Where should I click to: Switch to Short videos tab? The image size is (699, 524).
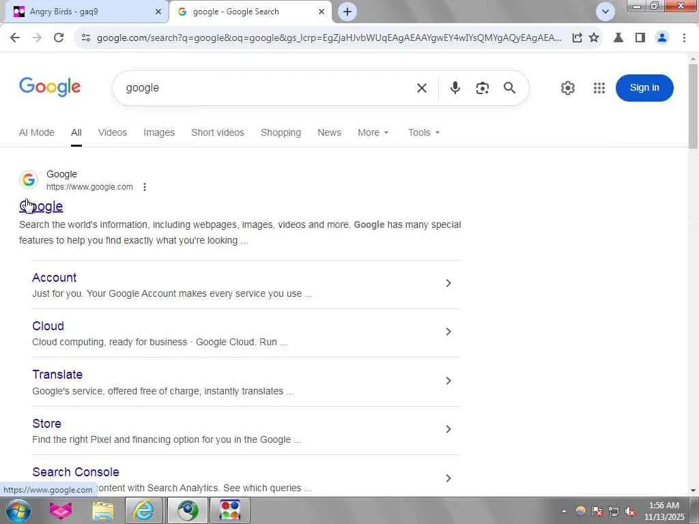tap(218, 133)
